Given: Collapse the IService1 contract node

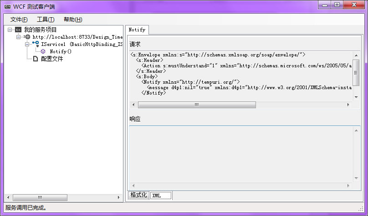Looking at the screenshot, I should coord(27,44).
